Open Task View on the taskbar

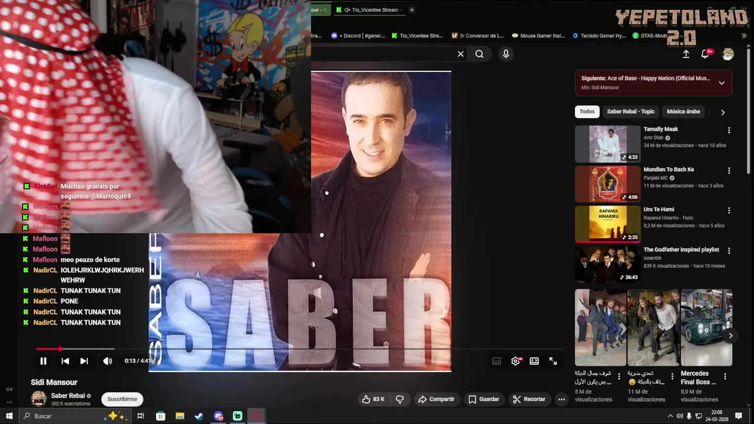click(x=141, y=416)
